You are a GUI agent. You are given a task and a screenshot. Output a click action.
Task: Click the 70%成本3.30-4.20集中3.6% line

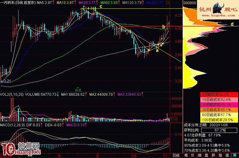207,151
